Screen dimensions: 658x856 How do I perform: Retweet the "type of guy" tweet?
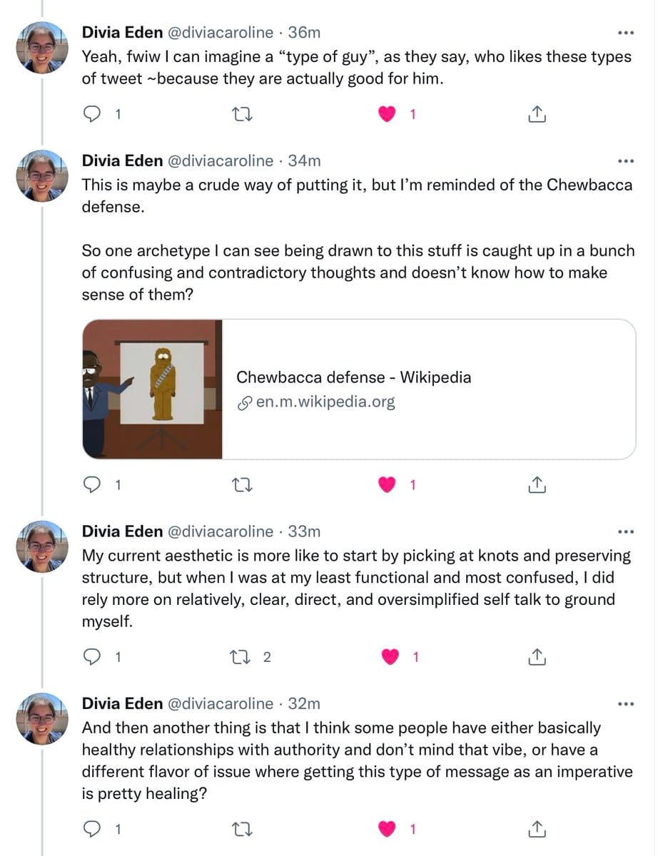(244, 113)
